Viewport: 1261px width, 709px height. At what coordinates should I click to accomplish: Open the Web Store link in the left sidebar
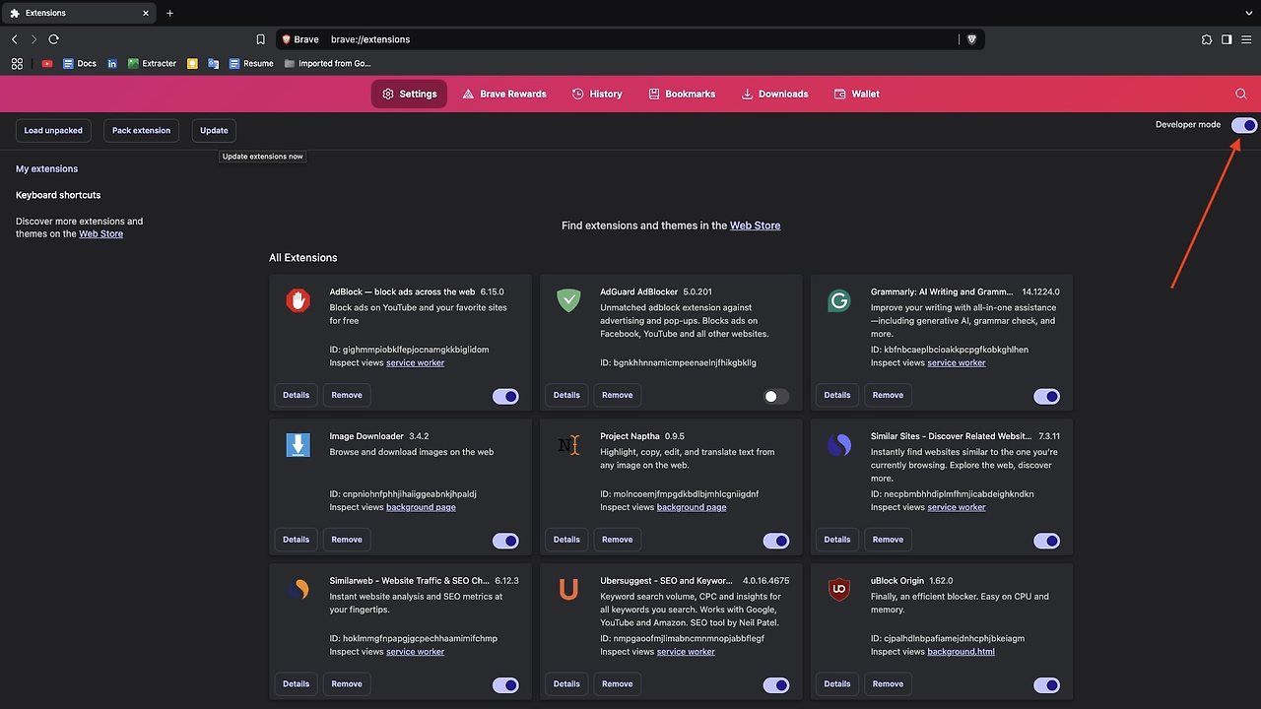click(x=100, y=234)
